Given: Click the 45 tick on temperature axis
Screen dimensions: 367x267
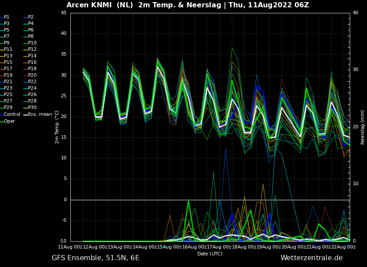Looking at the screenshot, I should [x=63, y=12].
